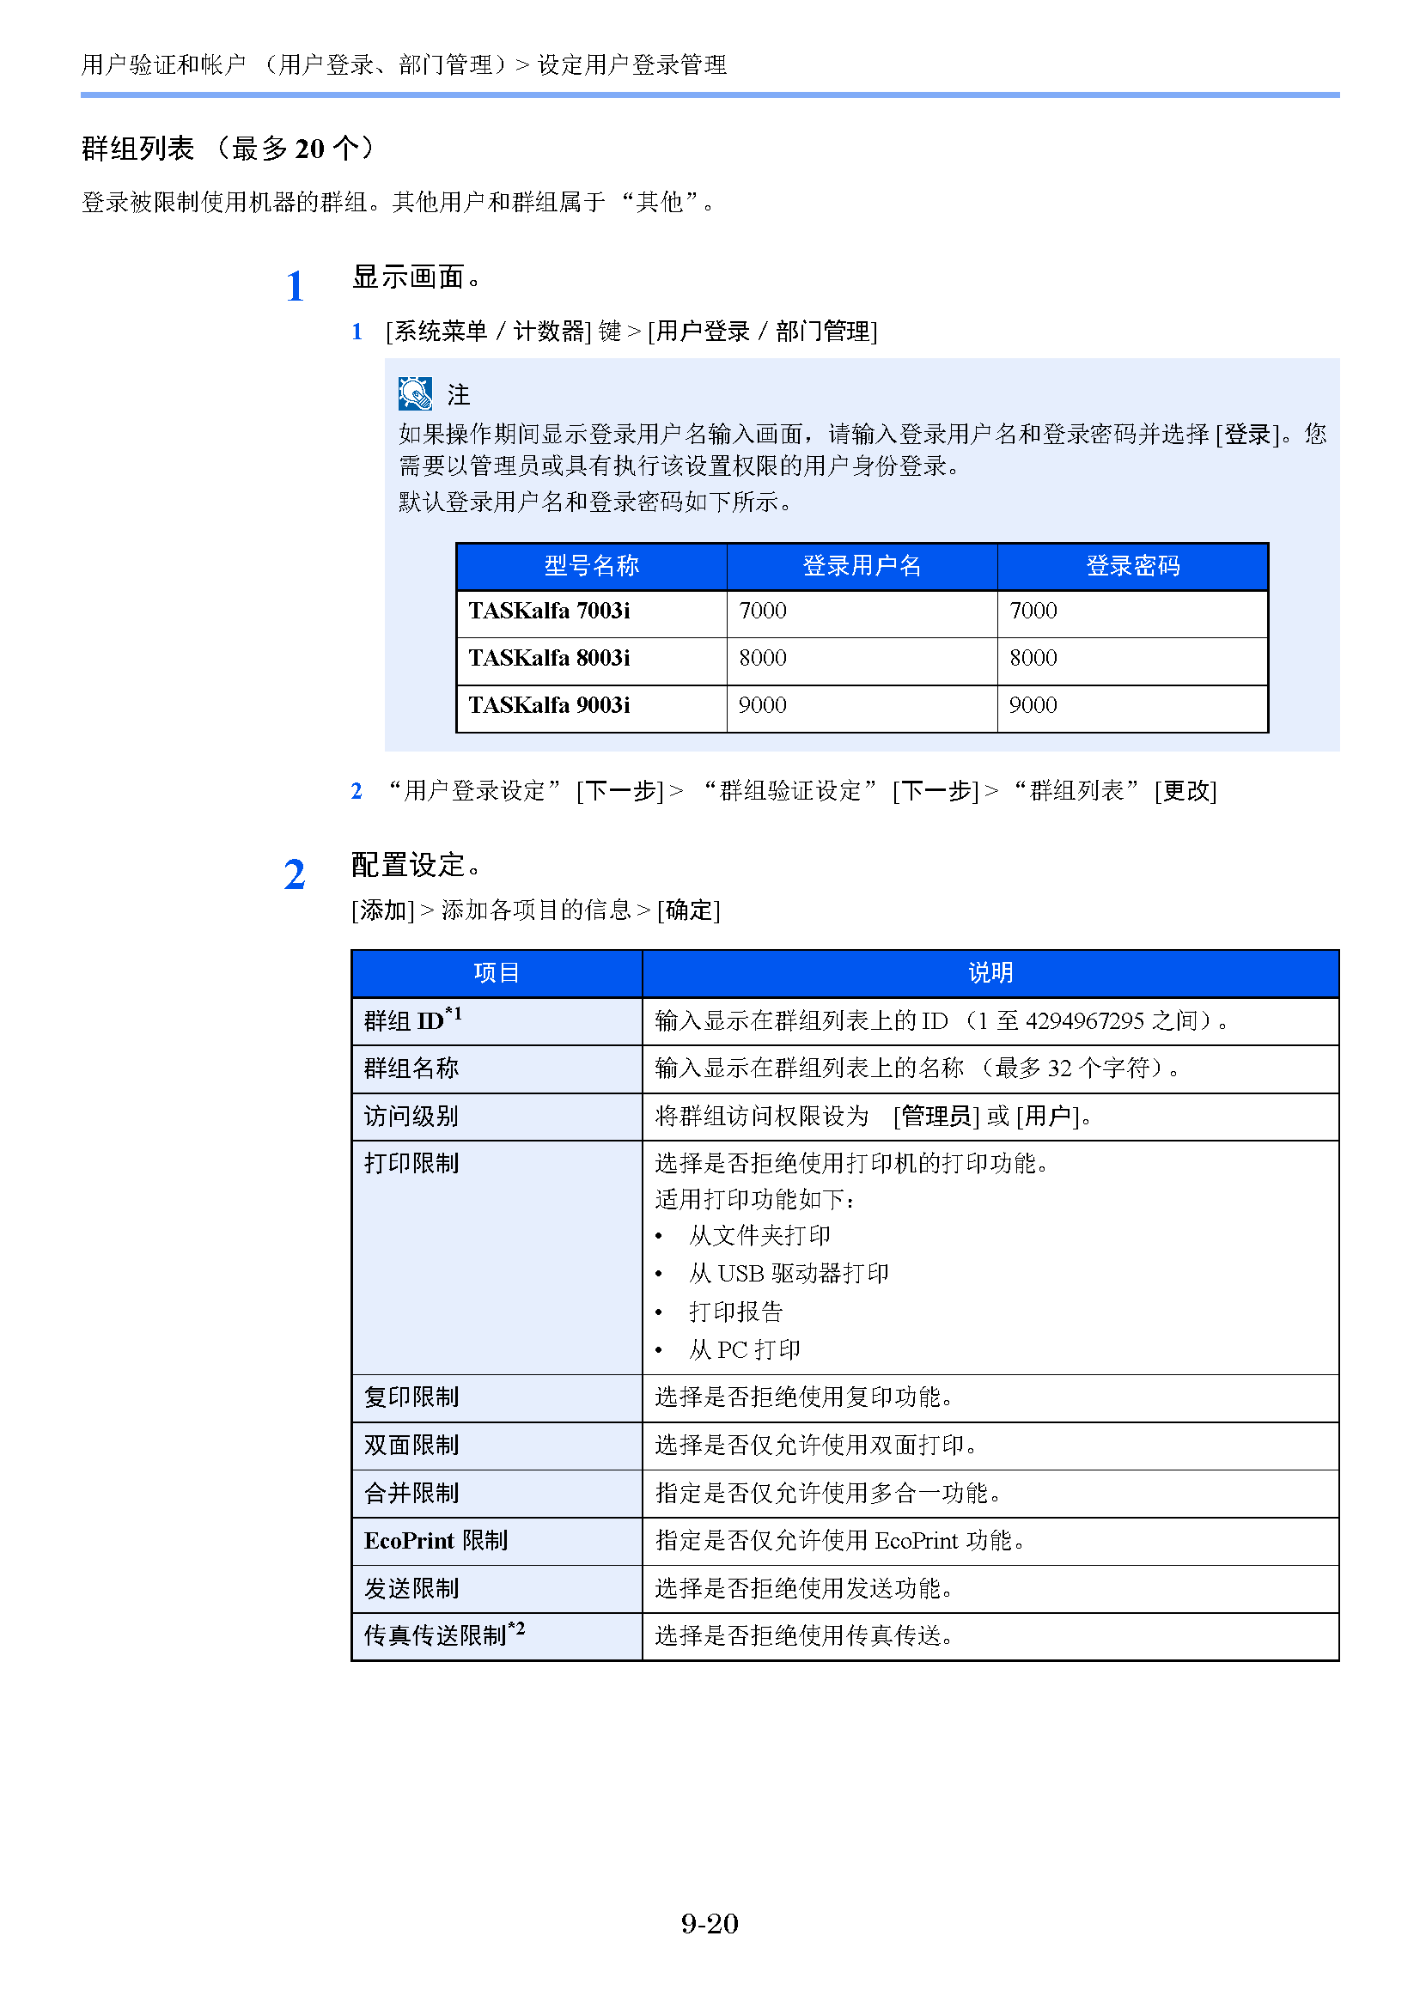Select the row label 合并限制

(411, 1494)
